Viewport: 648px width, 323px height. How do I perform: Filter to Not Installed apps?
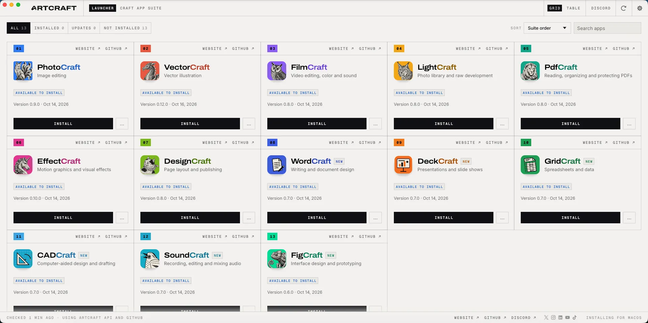(x=126, y=28)
